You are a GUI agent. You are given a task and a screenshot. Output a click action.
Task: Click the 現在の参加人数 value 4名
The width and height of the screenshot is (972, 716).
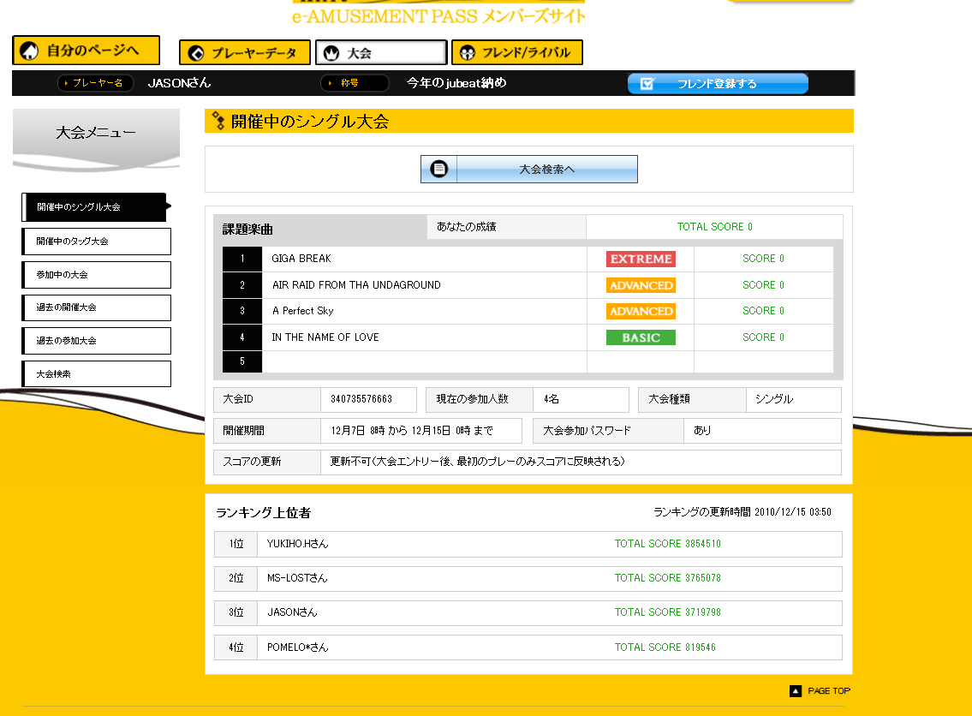[x=552, y=399]
